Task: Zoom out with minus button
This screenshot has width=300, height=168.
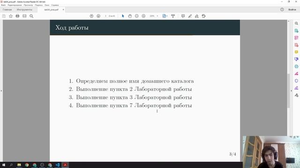Action: click(x=136, y=16)
